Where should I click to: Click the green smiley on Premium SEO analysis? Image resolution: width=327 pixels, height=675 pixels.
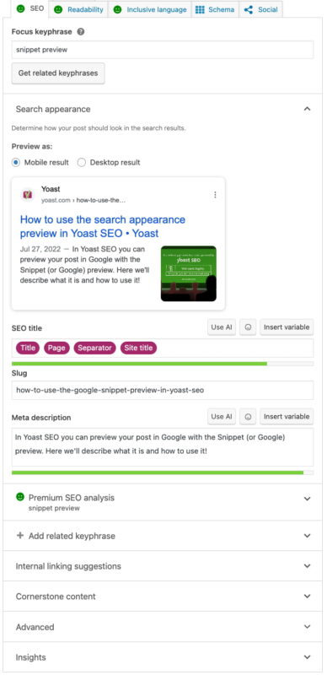tap(19, 497)
